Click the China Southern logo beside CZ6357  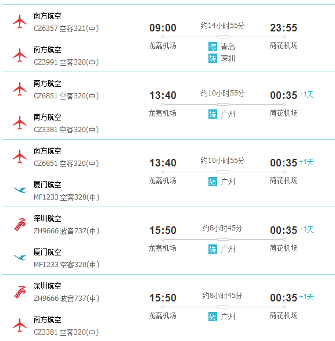(x=20, y=22)
